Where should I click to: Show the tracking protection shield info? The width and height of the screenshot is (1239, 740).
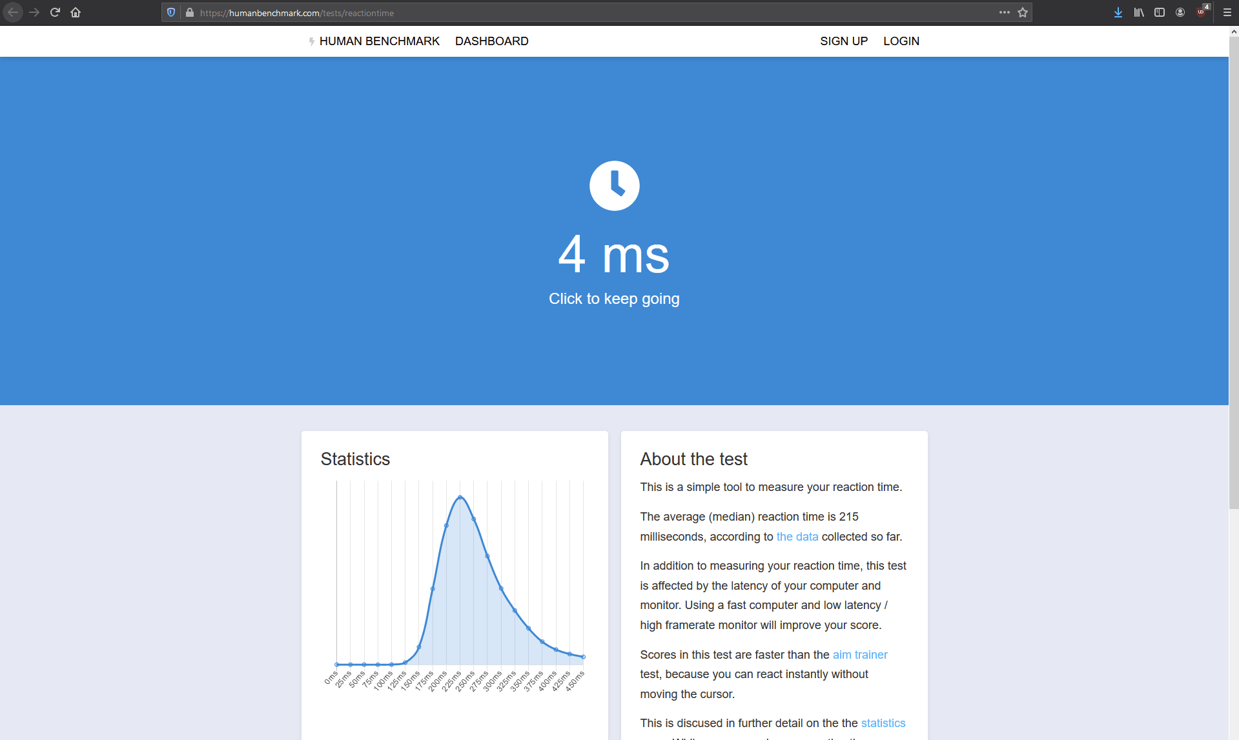coord(171,12)
